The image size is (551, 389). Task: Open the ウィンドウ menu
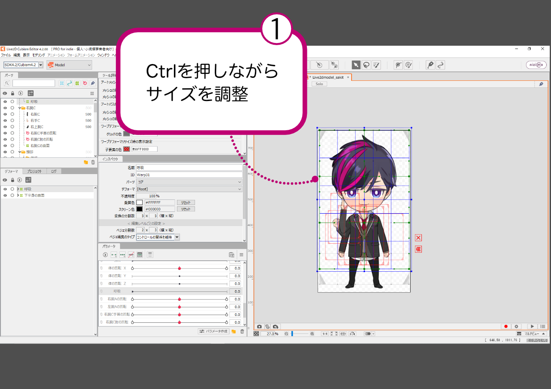pos(103,55)
